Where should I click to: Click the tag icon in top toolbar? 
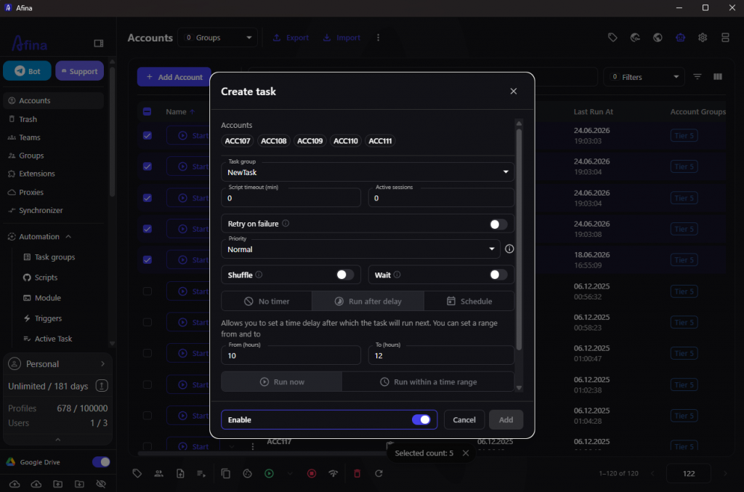(x=612, y=38)
